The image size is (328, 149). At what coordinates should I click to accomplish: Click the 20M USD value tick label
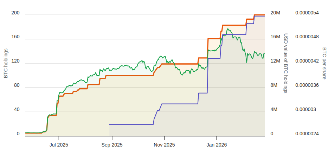275,13
